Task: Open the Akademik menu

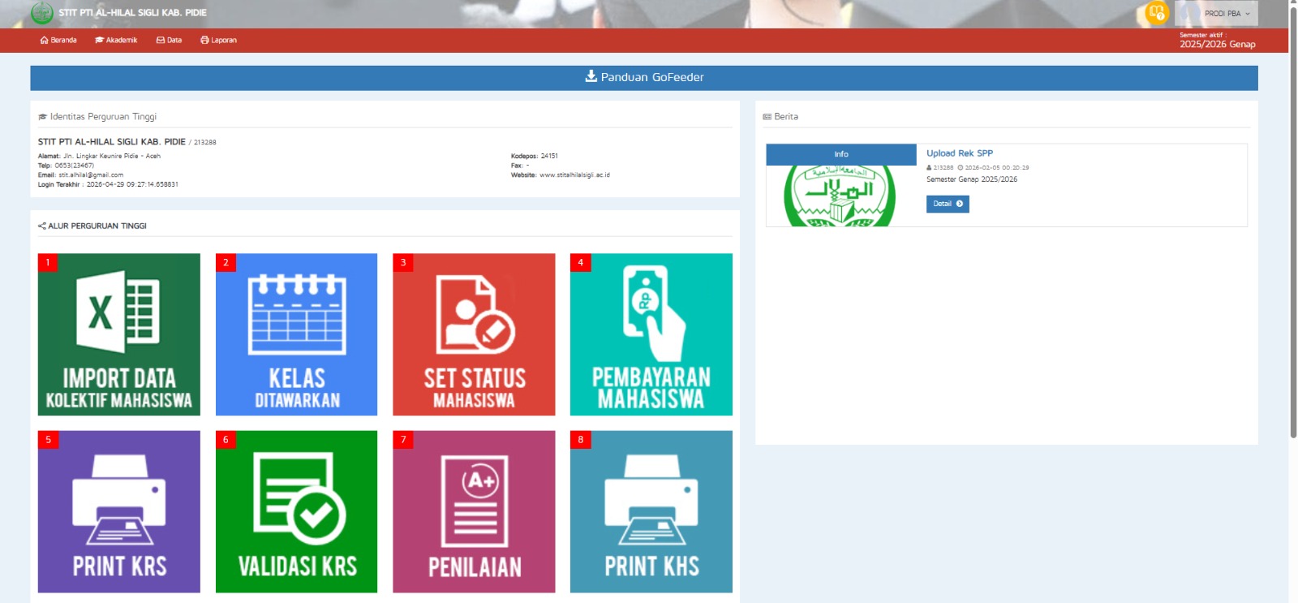Action: [116, 40]
